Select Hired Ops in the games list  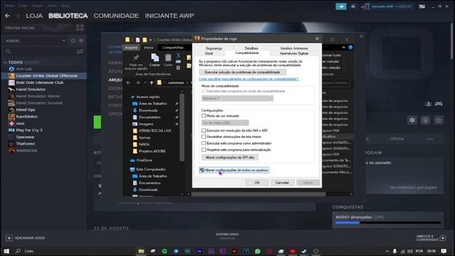click(26, 110)
